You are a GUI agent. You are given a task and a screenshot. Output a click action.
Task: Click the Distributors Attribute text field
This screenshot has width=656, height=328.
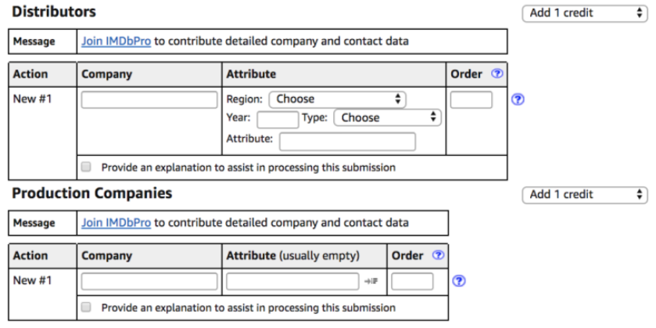(x=347, y=142)
